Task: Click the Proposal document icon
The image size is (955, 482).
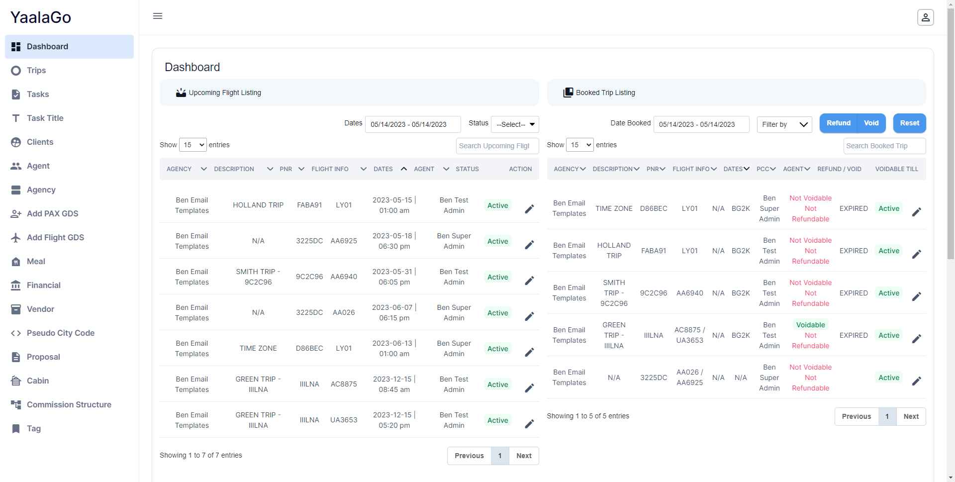Action: pos(16,357)
